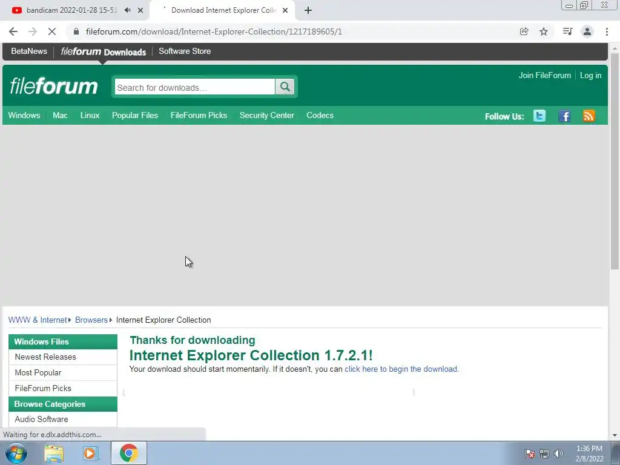This screenshot has height=465, width=620.
Task: Open the Security Center menu
Action: [x=267, y=116]
